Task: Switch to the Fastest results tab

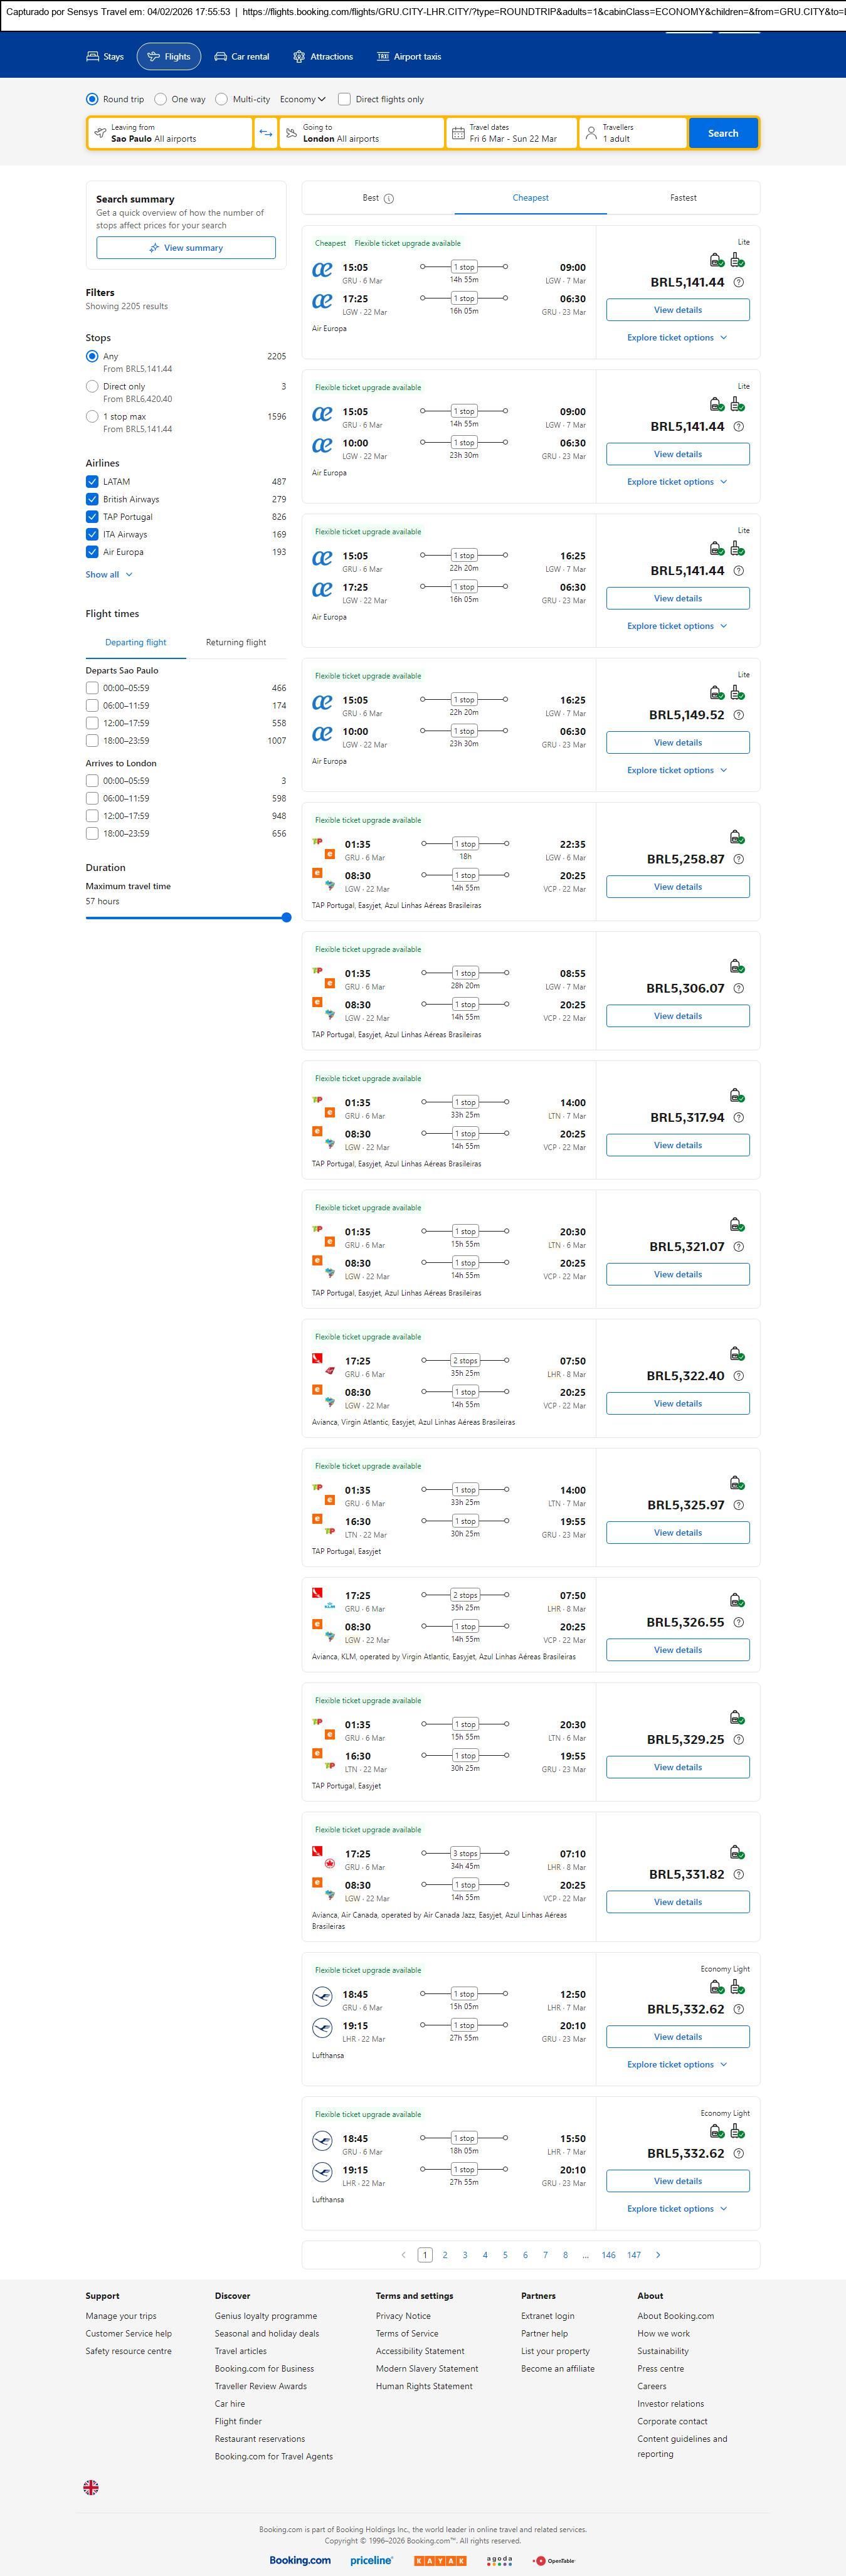Action: coord(683,198)
